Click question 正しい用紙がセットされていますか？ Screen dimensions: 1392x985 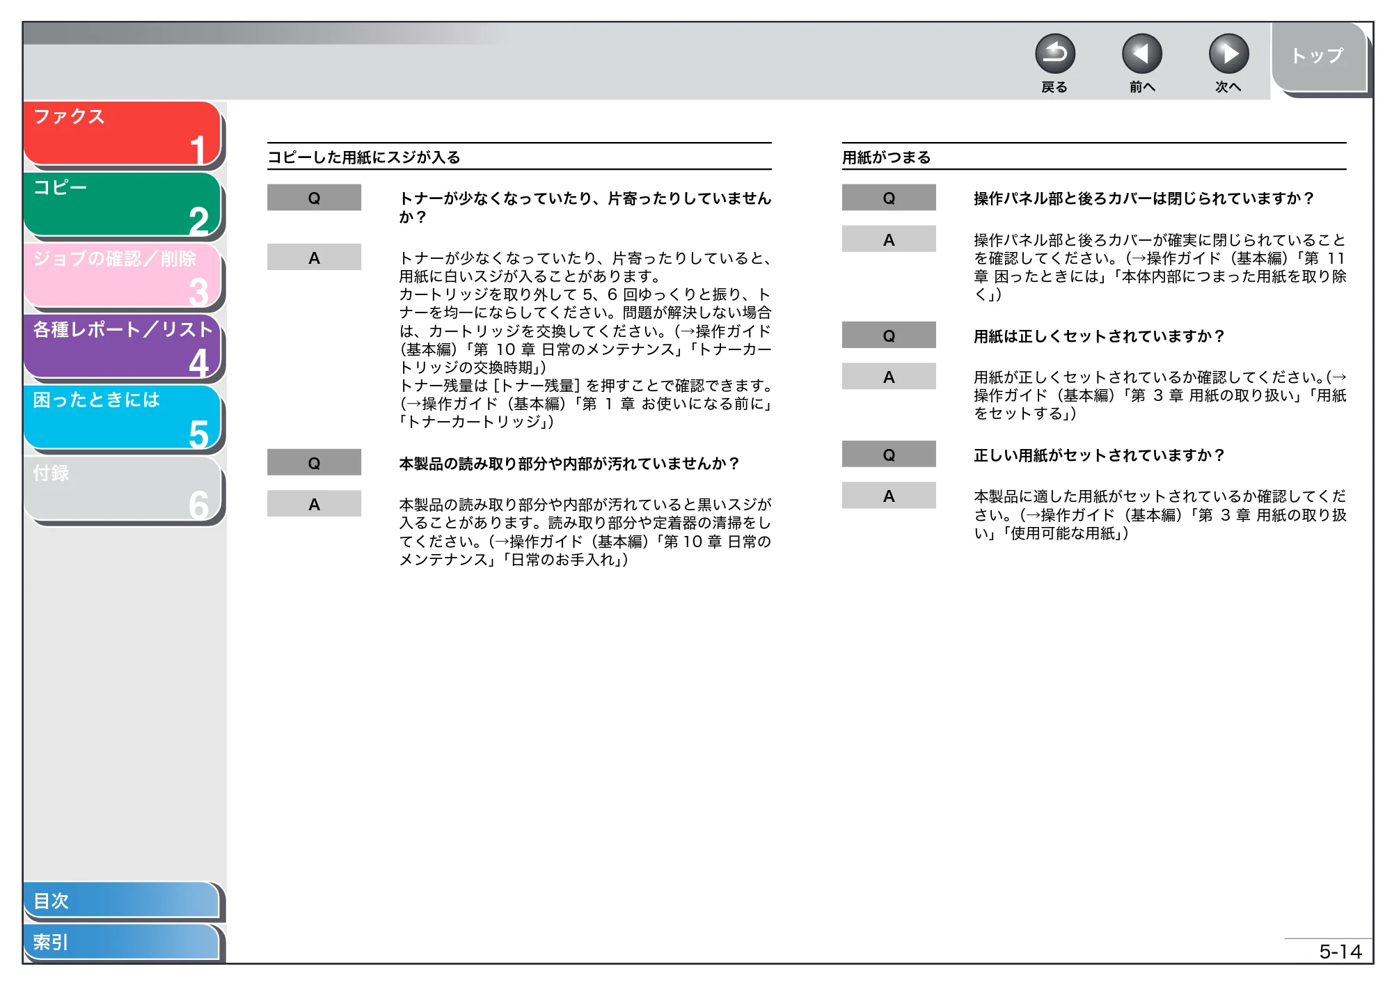pyautogui.click(x=1099, y=455)
